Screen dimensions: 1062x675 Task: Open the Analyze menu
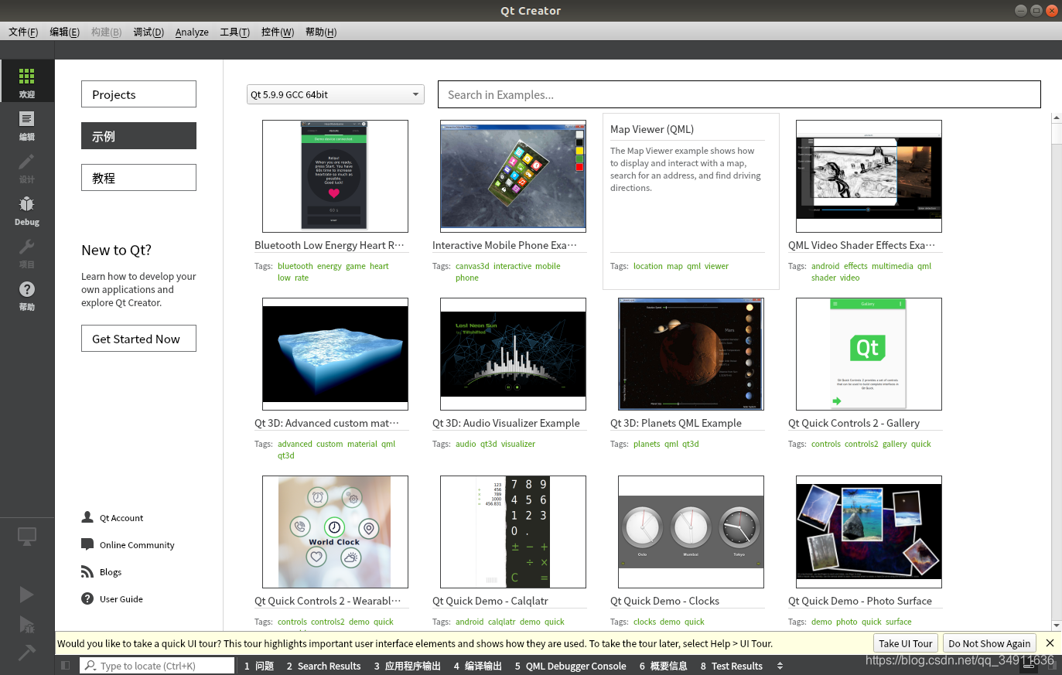tap(192, 32)
